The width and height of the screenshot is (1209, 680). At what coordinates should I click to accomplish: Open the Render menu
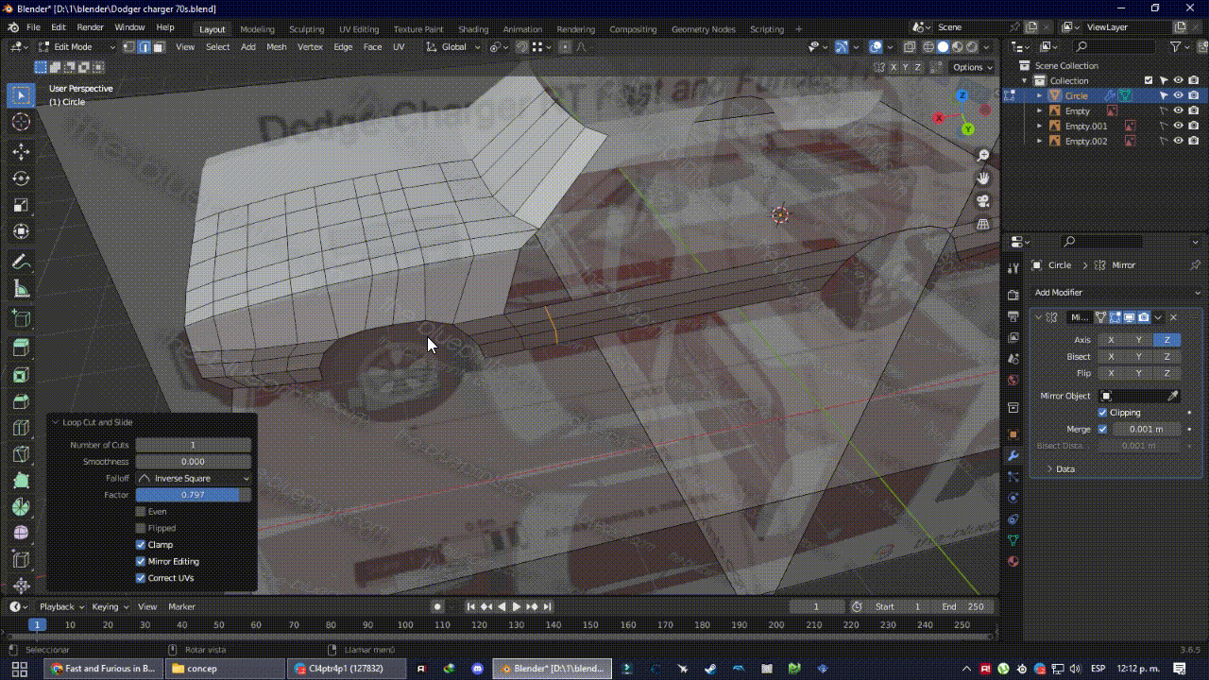[x=91, y=27]
